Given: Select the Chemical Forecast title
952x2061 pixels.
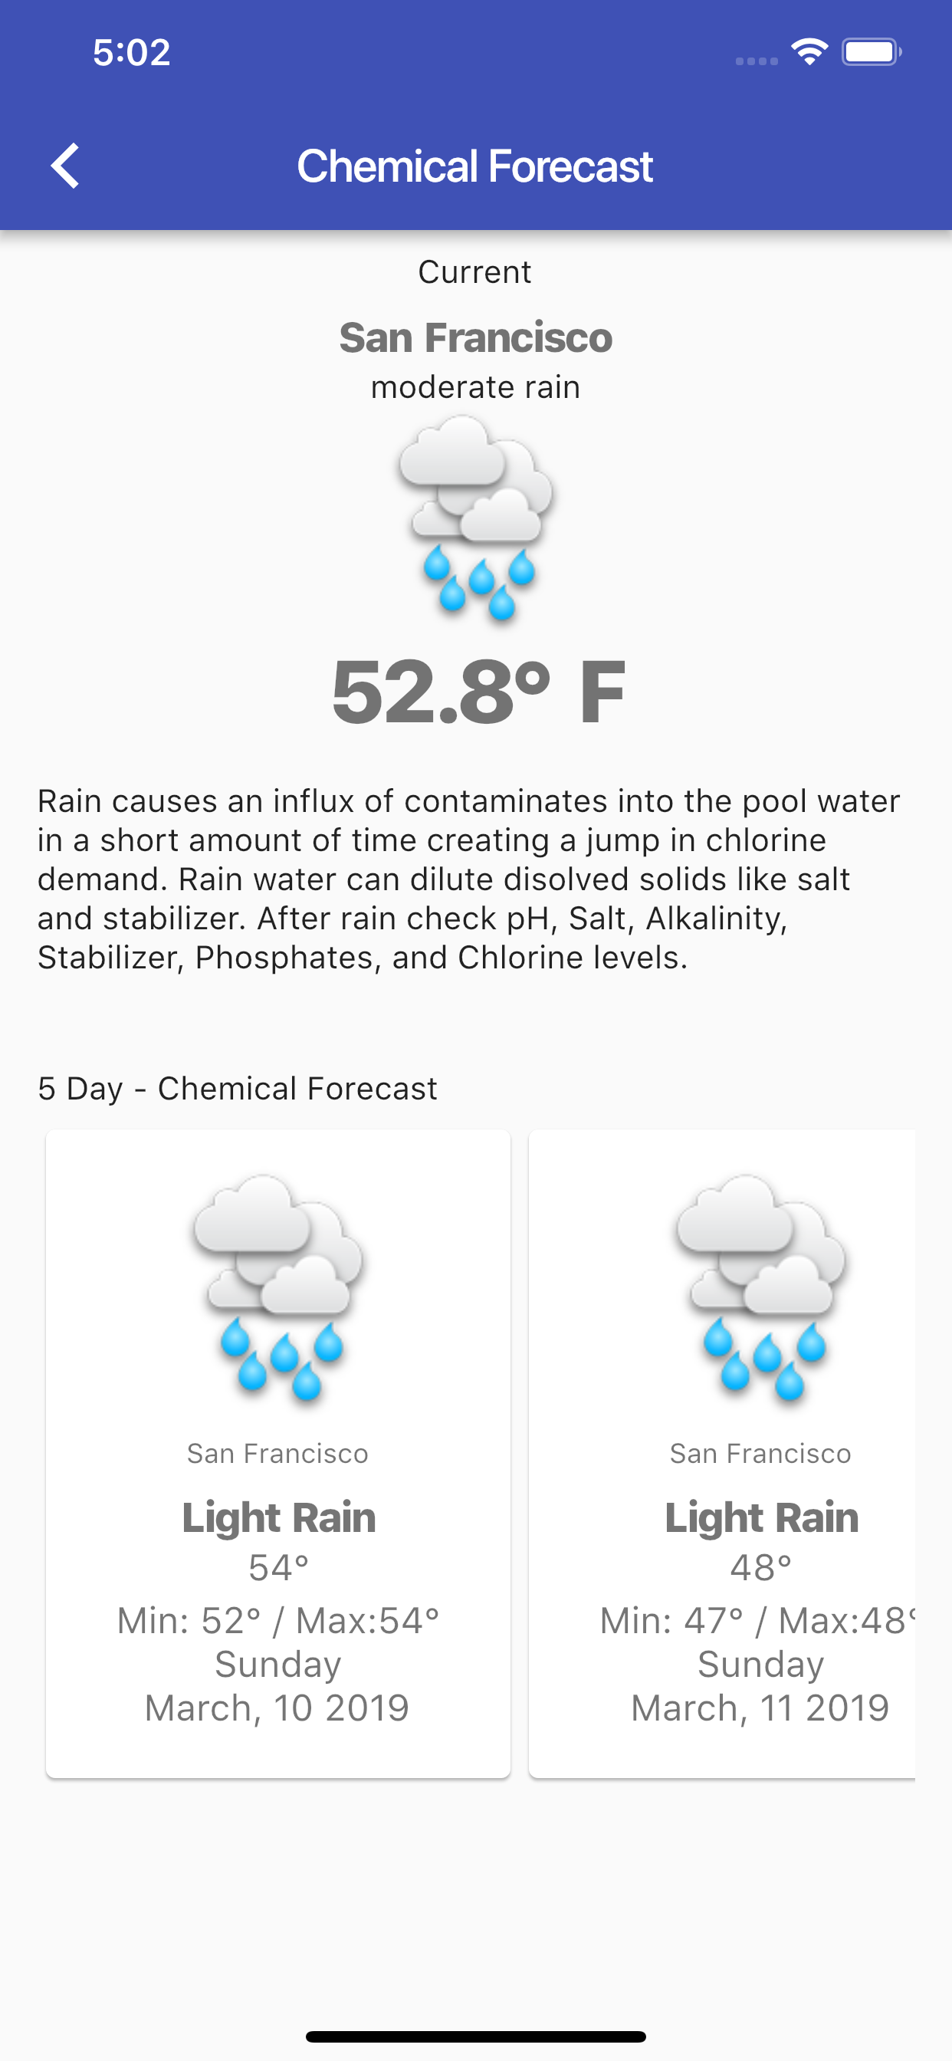Looking at the screenshot, I should click(475, 166).
